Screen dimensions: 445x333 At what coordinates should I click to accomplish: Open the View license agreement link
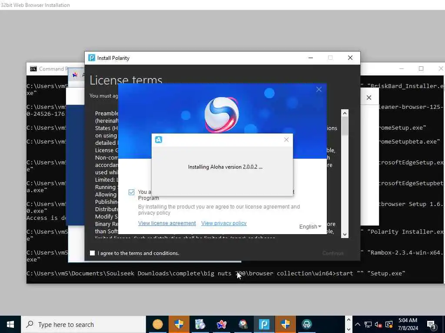point(167,223)
